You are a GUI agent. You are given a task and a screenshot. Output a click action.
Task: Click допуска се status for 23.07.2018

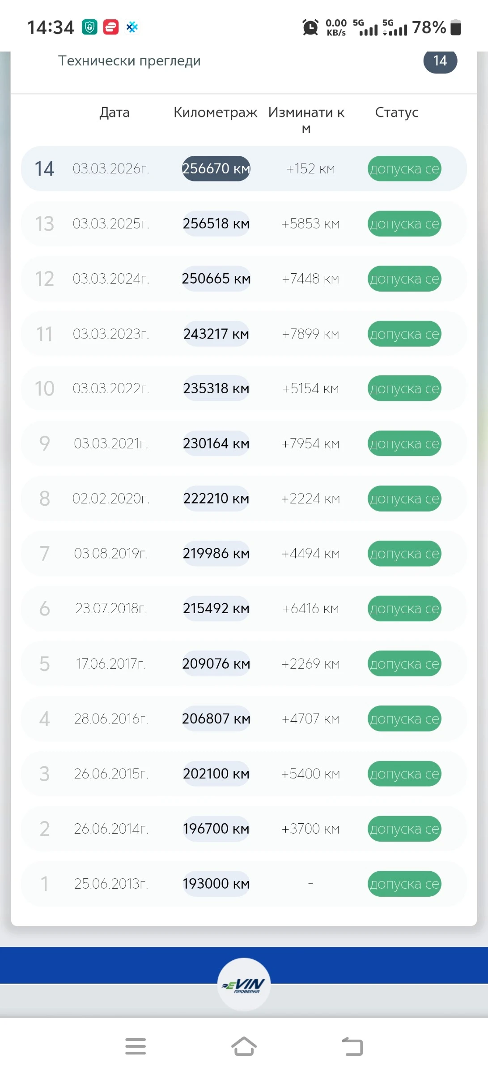click(x=404, y=609)
